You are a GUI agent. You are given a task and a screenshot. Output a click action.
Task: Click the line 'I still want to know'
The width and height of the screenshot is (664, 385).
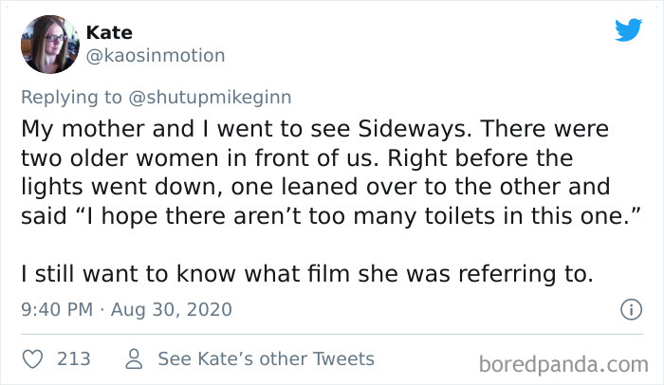(308, 275)
